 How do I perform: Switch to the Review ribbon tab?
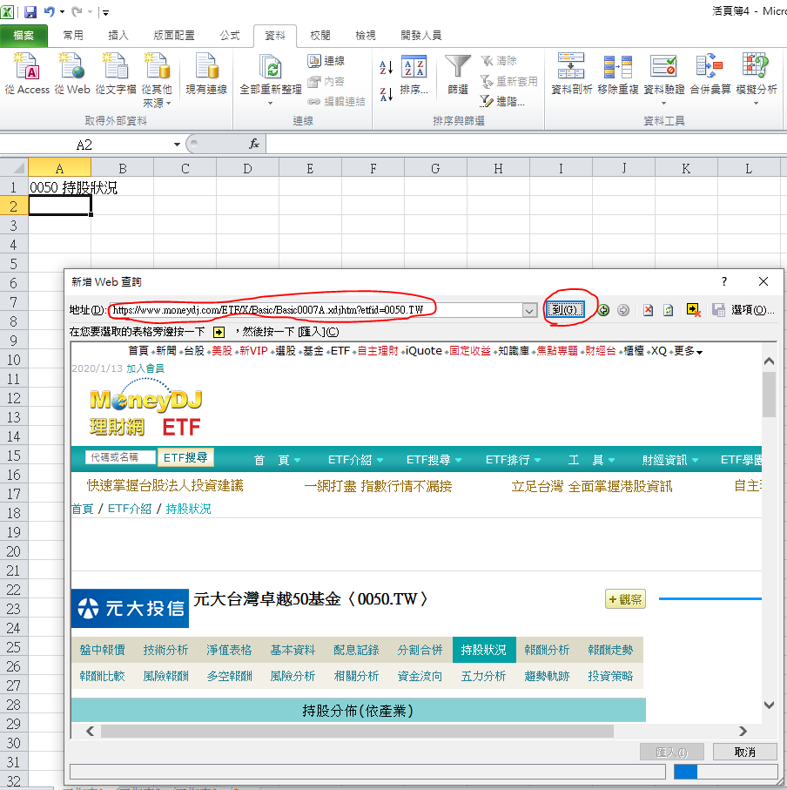[x=320, y=35]
